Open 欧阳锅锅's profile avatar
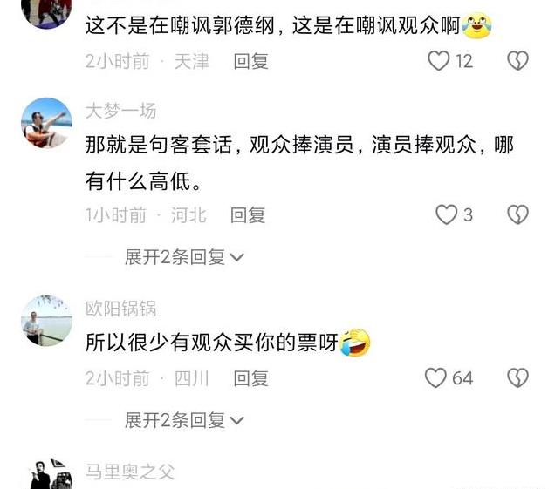Image resolution: width=555 pixels, height=489 pixels. coord(47,321)
